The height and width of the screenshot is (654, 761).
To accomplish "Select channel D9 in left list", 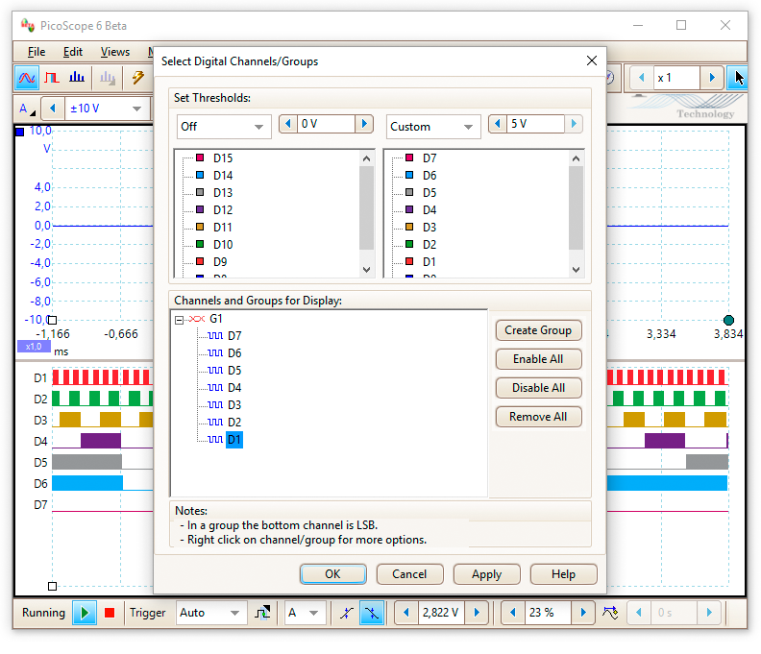I will click(220, 262).
